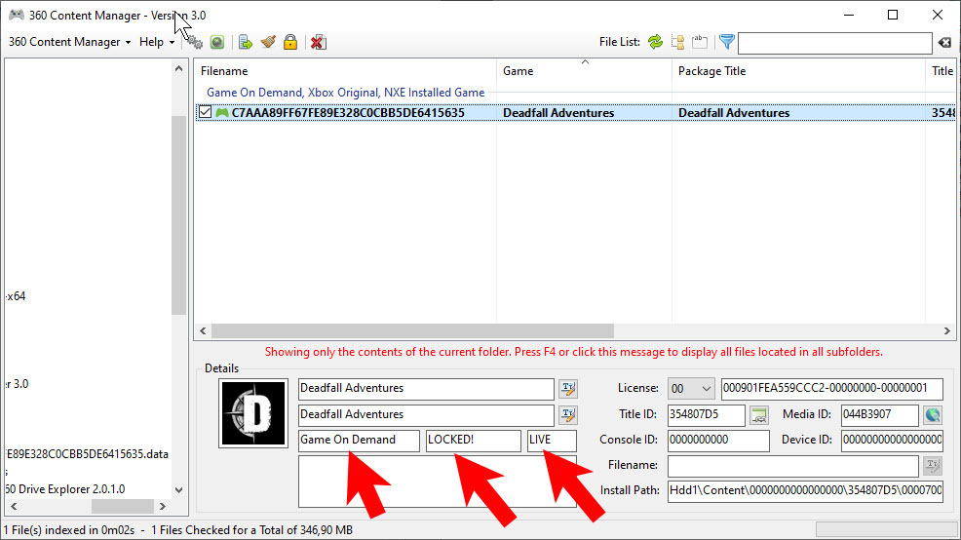Click the Title ID field 354807D5

click(706, 415)
